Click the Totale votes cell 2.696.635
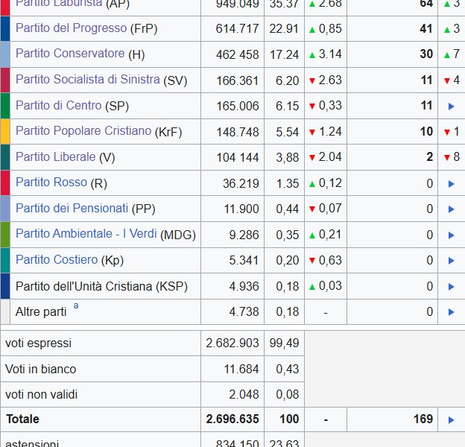This screenshot has height=447, width=465. pos(232,419)
